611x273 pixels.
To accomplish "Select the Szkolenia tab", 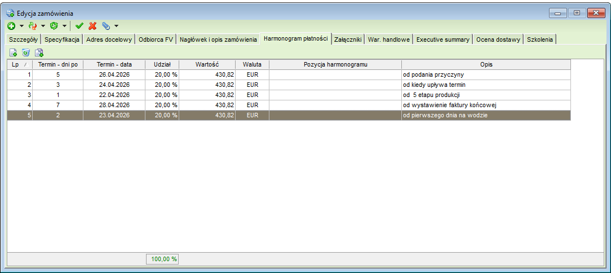I will coord(539,39).
